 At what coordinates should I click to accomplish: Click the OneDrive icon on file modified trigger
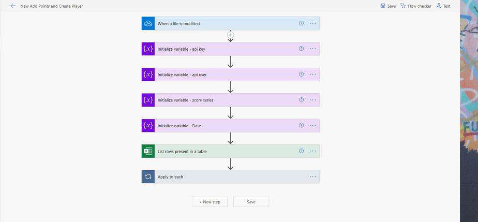(148, 23)
